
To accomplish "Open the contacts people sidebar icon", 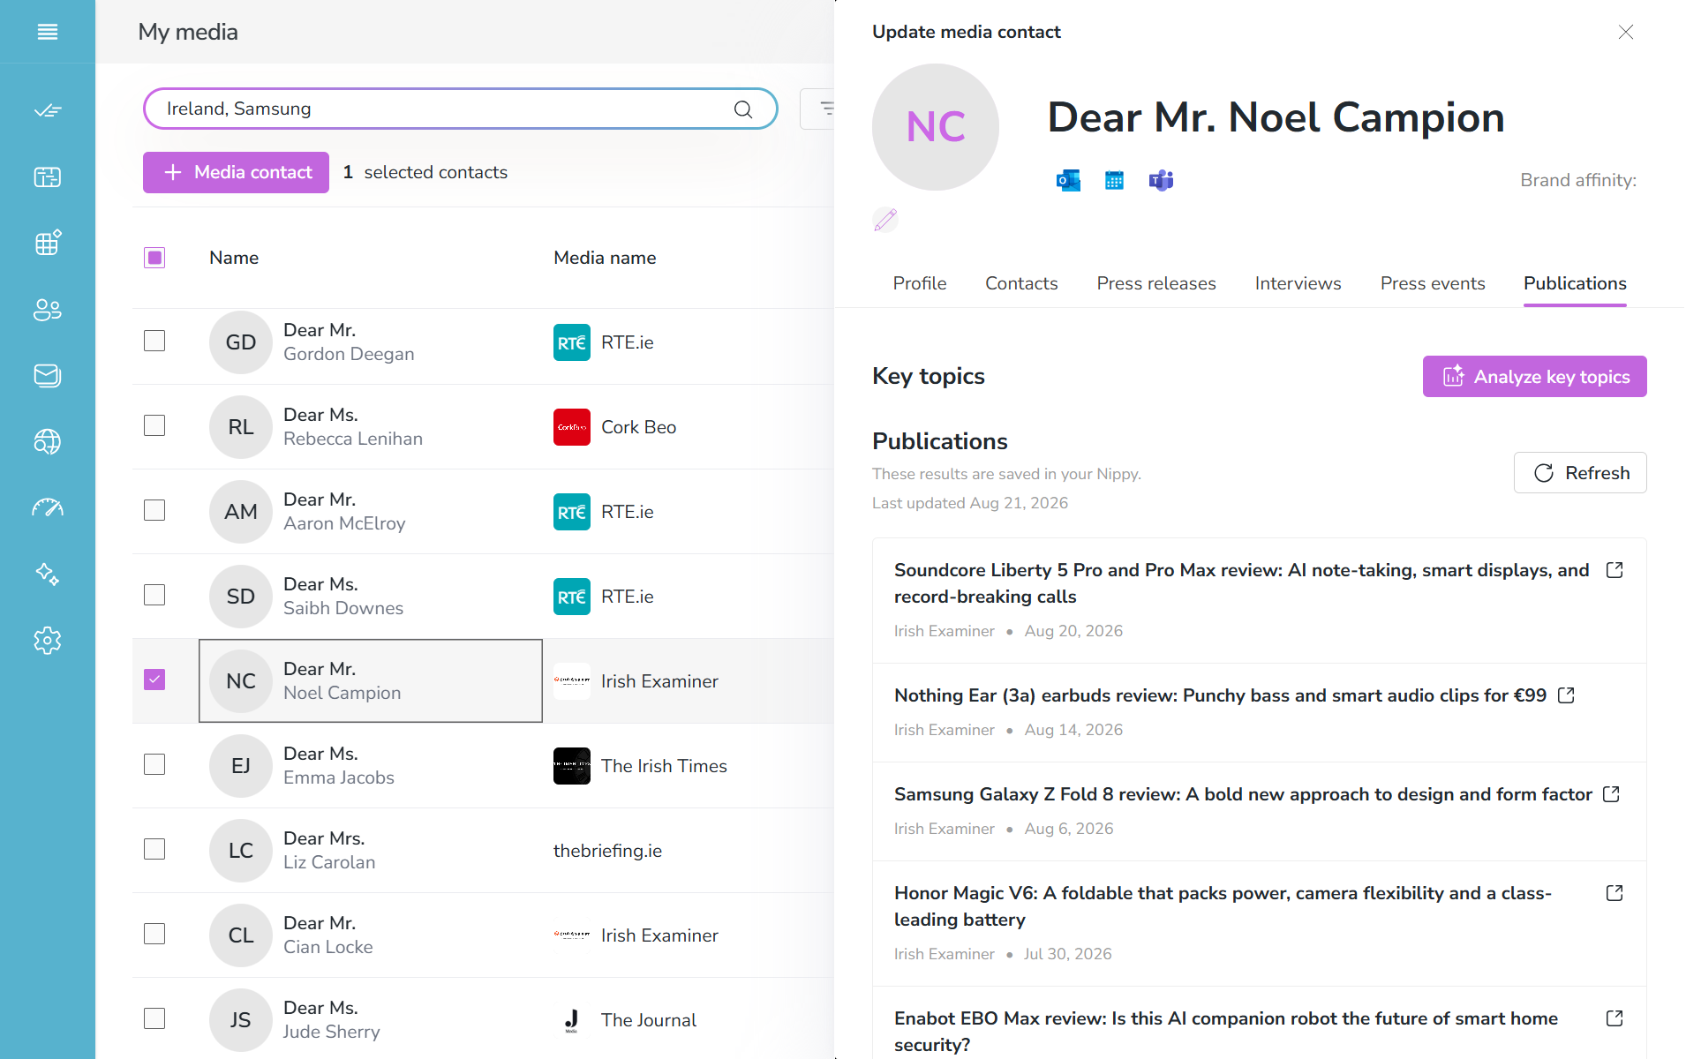I will click(x=48, y=310).
